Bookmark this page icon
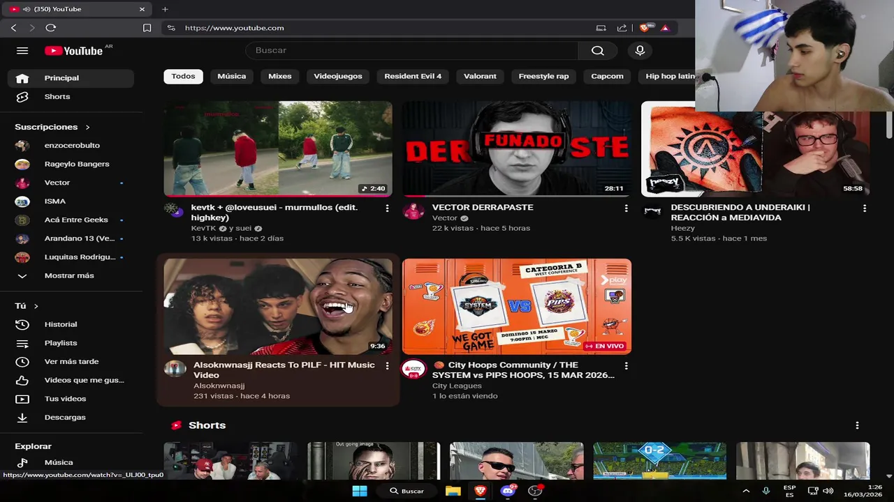This screenshot has width=894, height=502. 147,28
